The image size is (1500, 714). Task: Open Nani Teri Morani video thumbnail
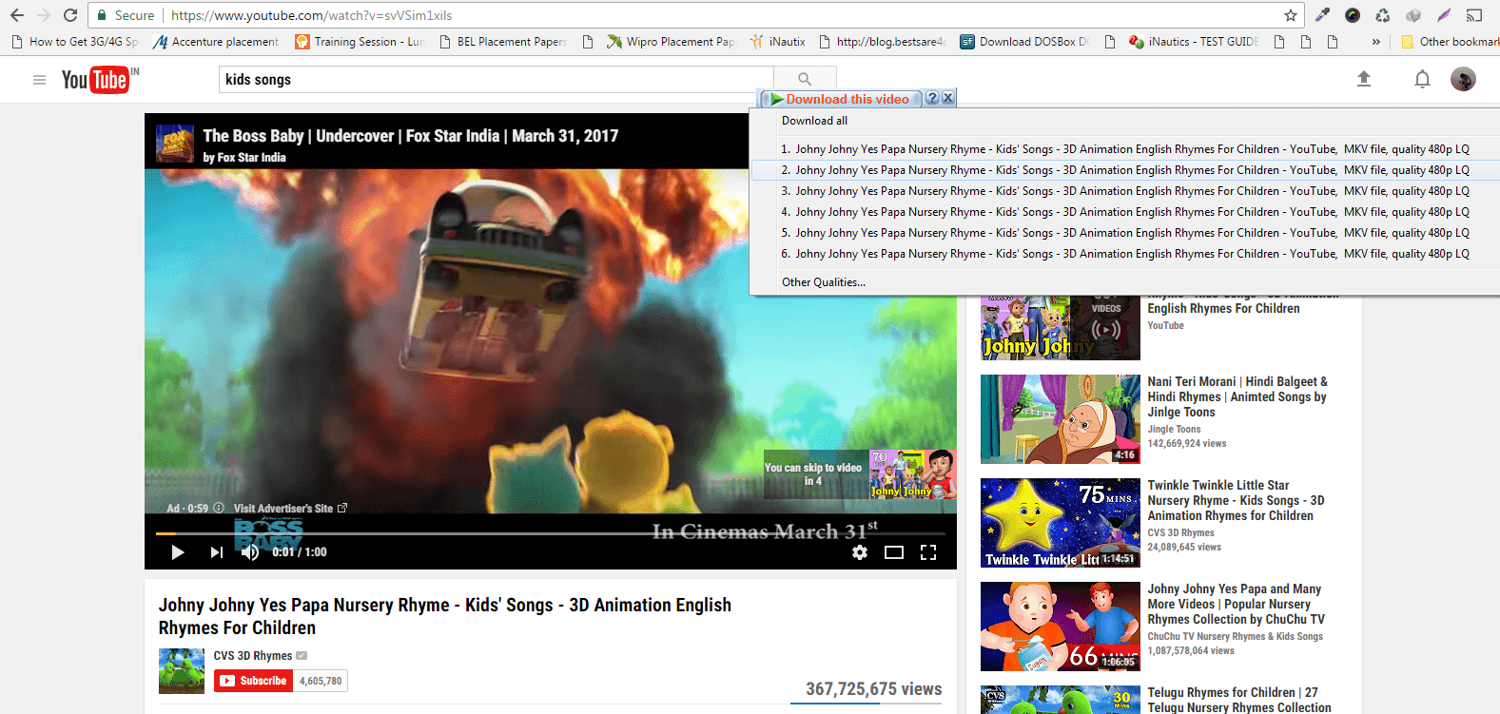pyautogui.click(x=1061, y=419)
